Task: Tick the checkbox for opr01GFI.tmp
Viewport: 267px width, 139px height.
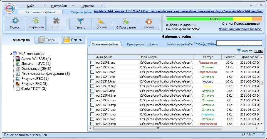Action: pyautogui.click(x=92, y=77)
